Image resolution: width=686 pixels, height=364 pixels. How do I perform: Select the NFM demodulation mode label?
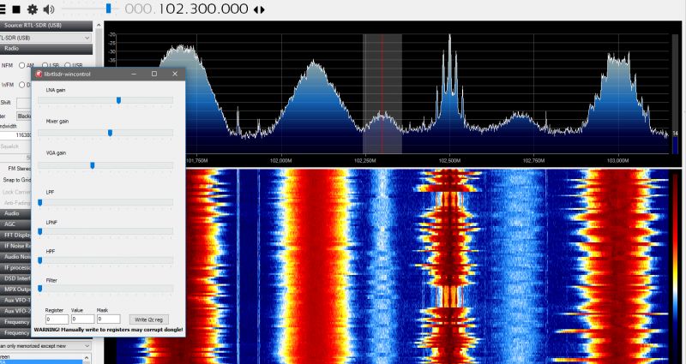(7, 66)
